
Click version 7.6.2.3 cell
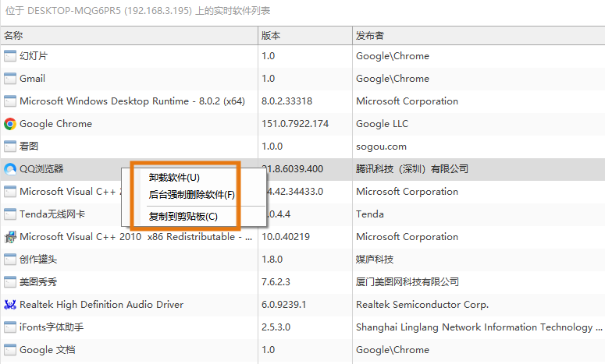click(276, 282)
